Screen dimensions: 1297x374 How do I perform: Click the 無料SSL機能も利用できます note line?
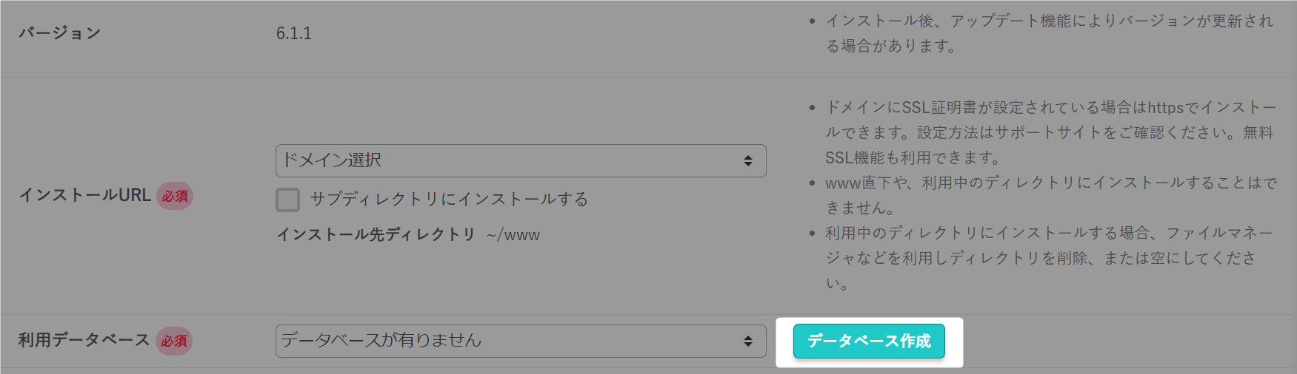[912, 157]
